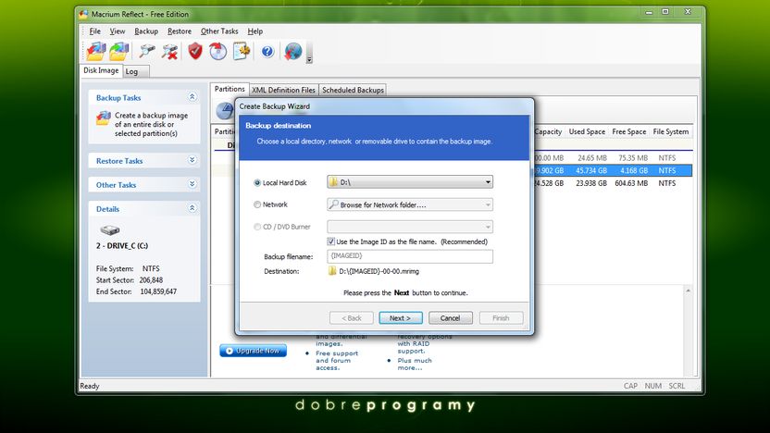Open the View menu
The image size is (770, 433).
[117, 31]
